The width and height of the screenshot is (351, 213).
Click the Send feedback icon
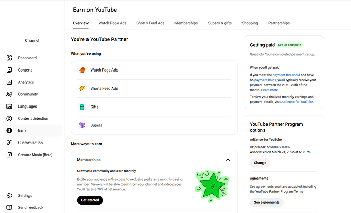click(x=9, y=207)
